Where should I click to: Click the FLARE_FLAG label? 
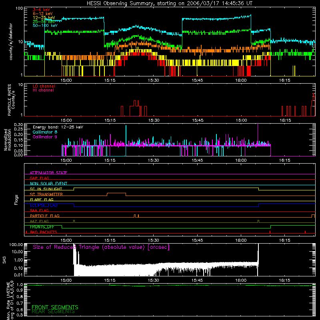coord(42,200)
